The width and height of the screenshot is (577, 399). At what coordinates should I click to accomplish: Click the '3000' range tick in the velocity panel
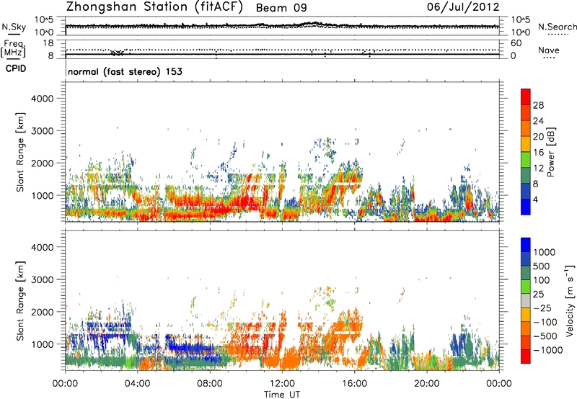[42, 279]
